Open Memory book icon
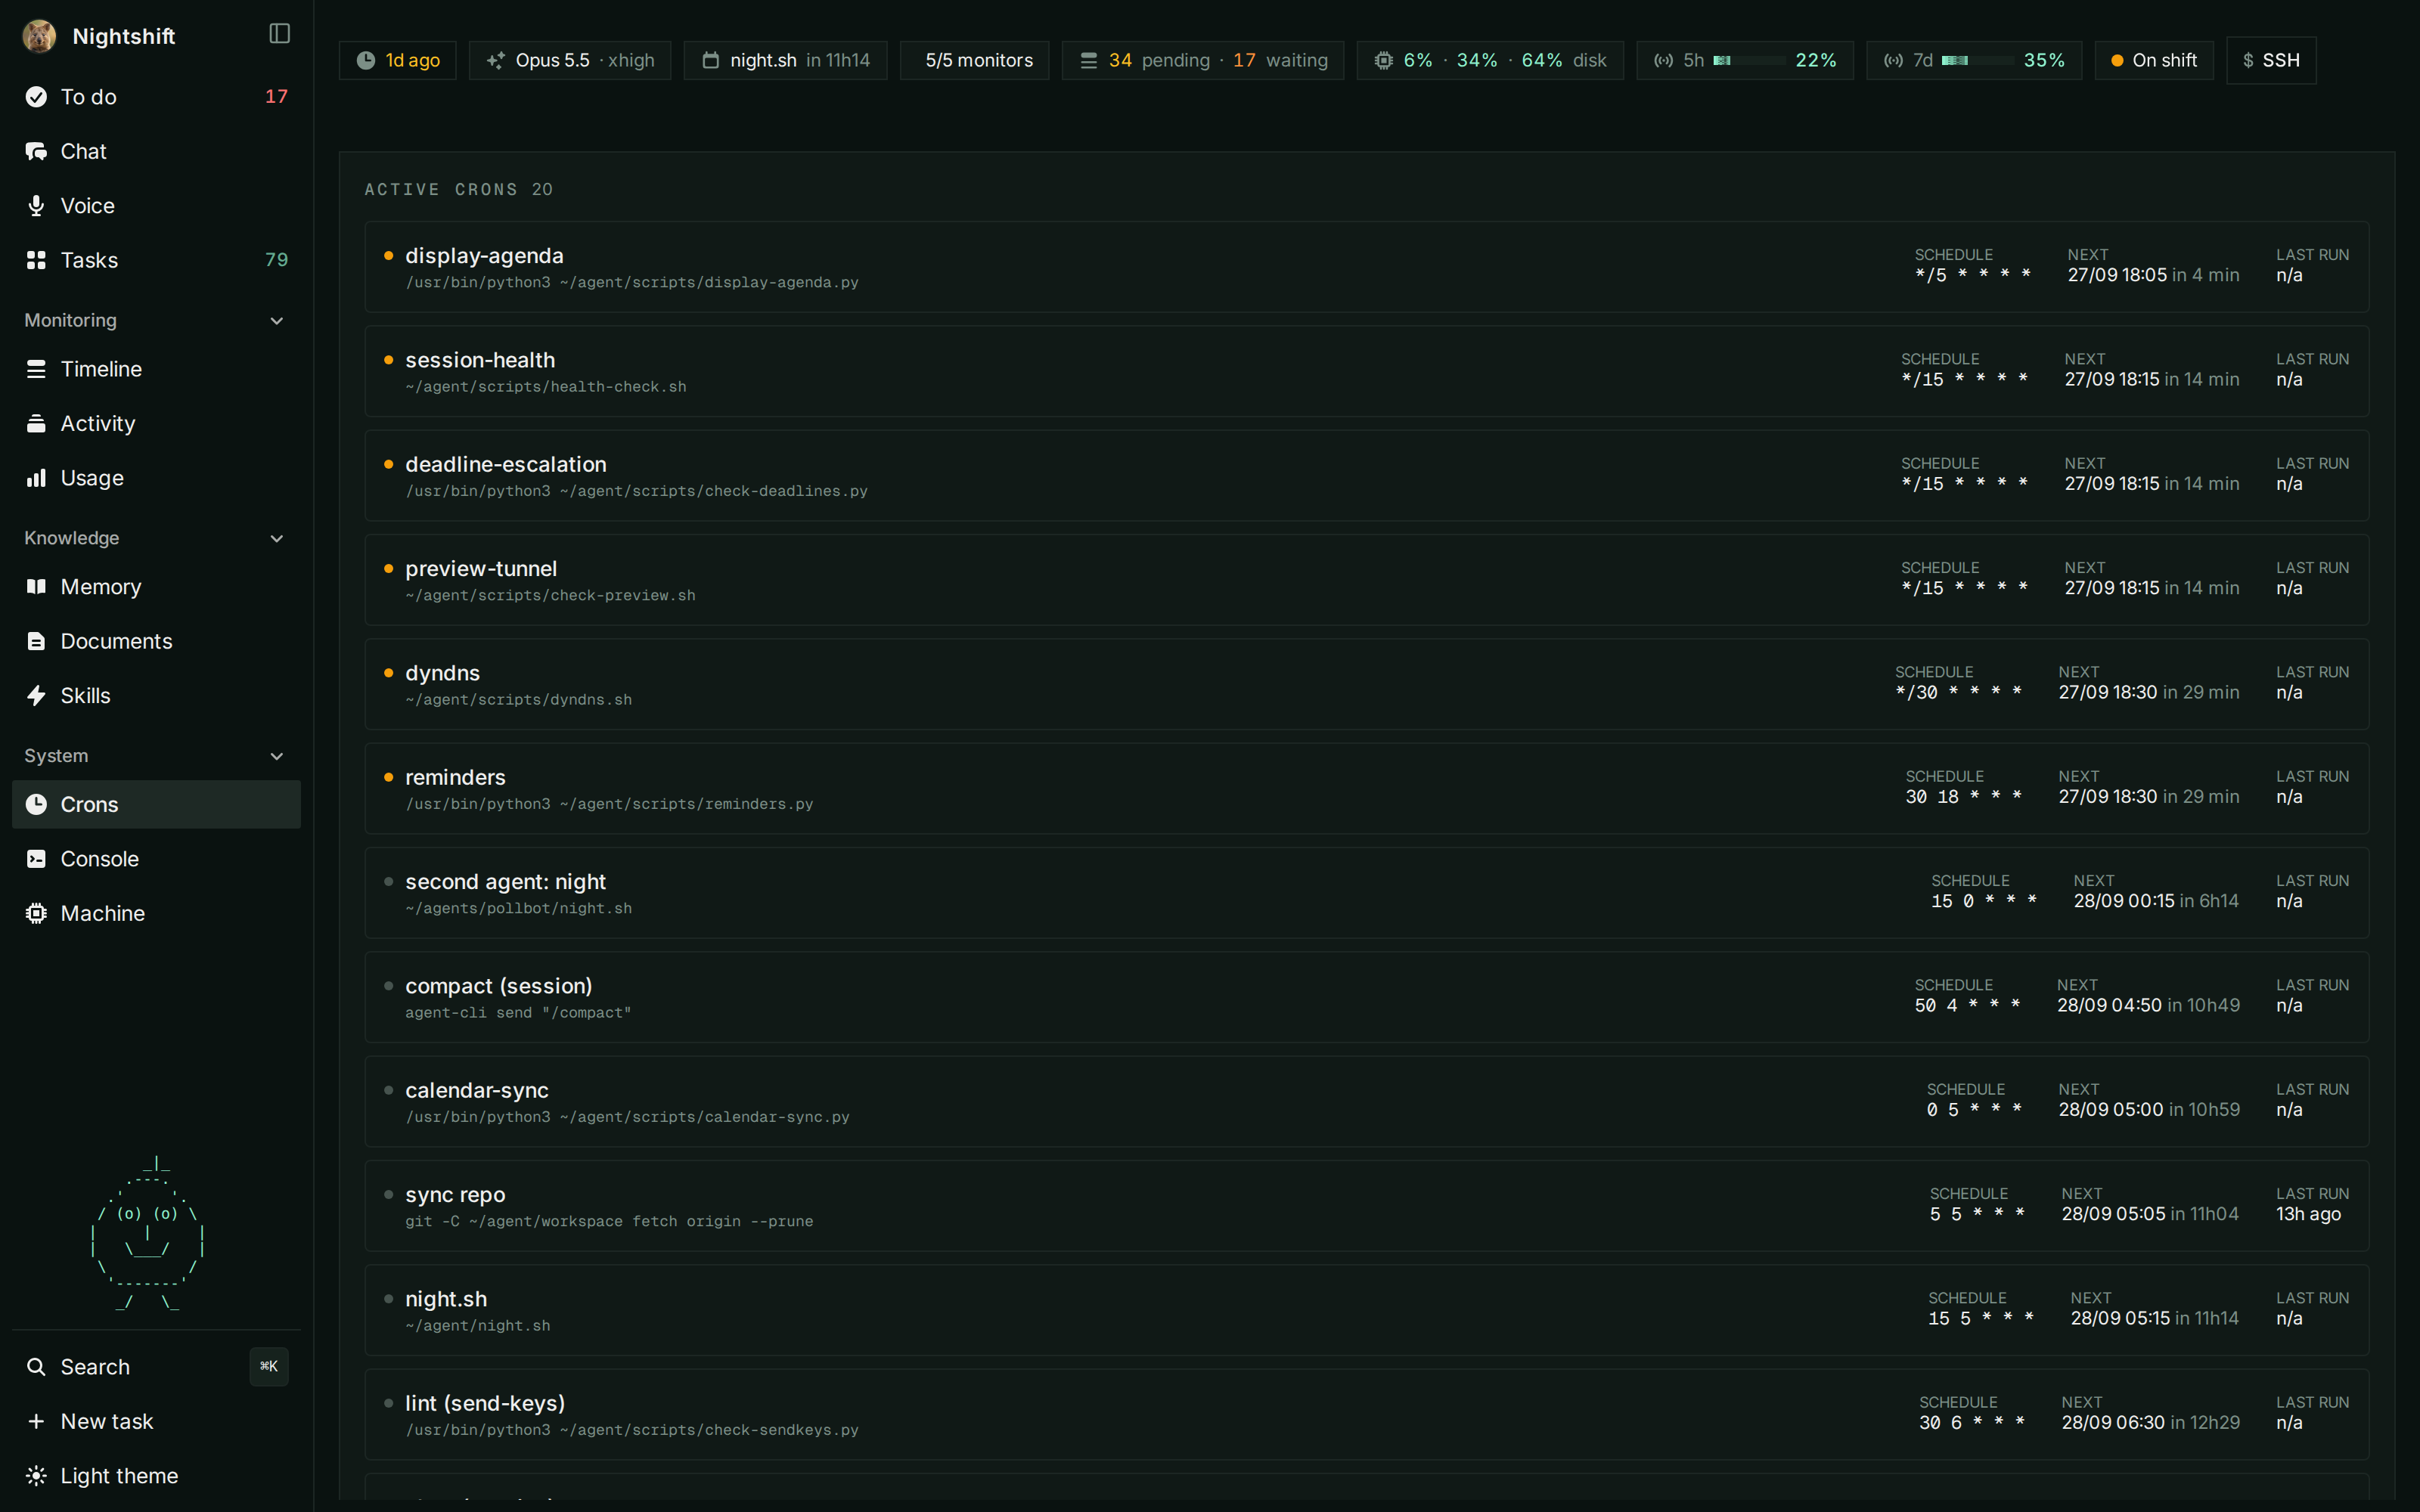Viewport: 2420px width, 1512px height. click(36, 587)
